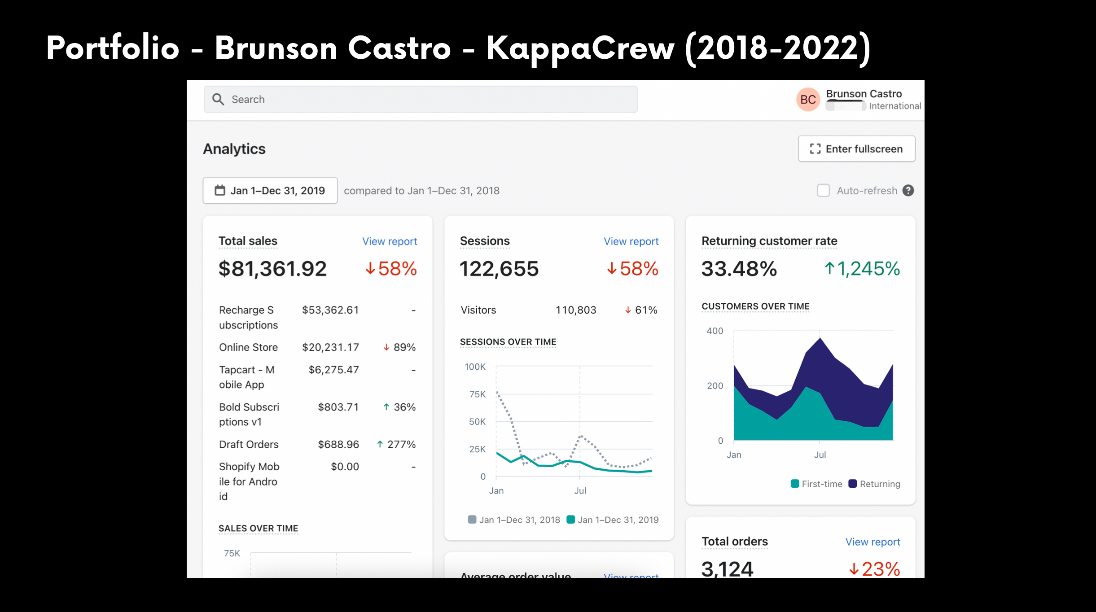Click the search magnifier icon
The width and height of the screenshot is (1096, 612).
coord(218,99)
